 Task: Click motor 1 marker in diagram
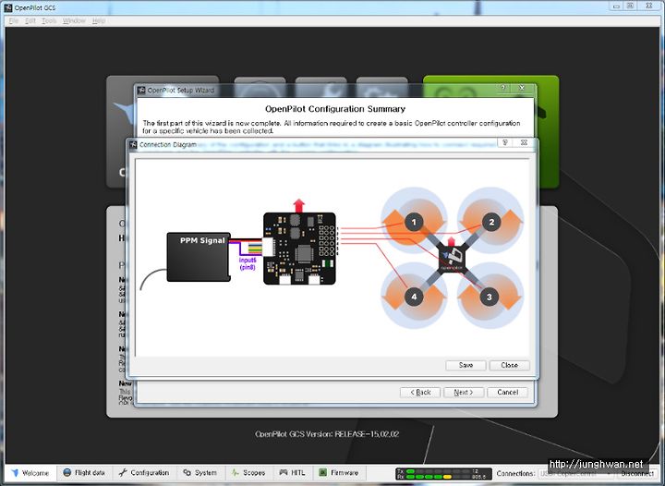point(414,222)
